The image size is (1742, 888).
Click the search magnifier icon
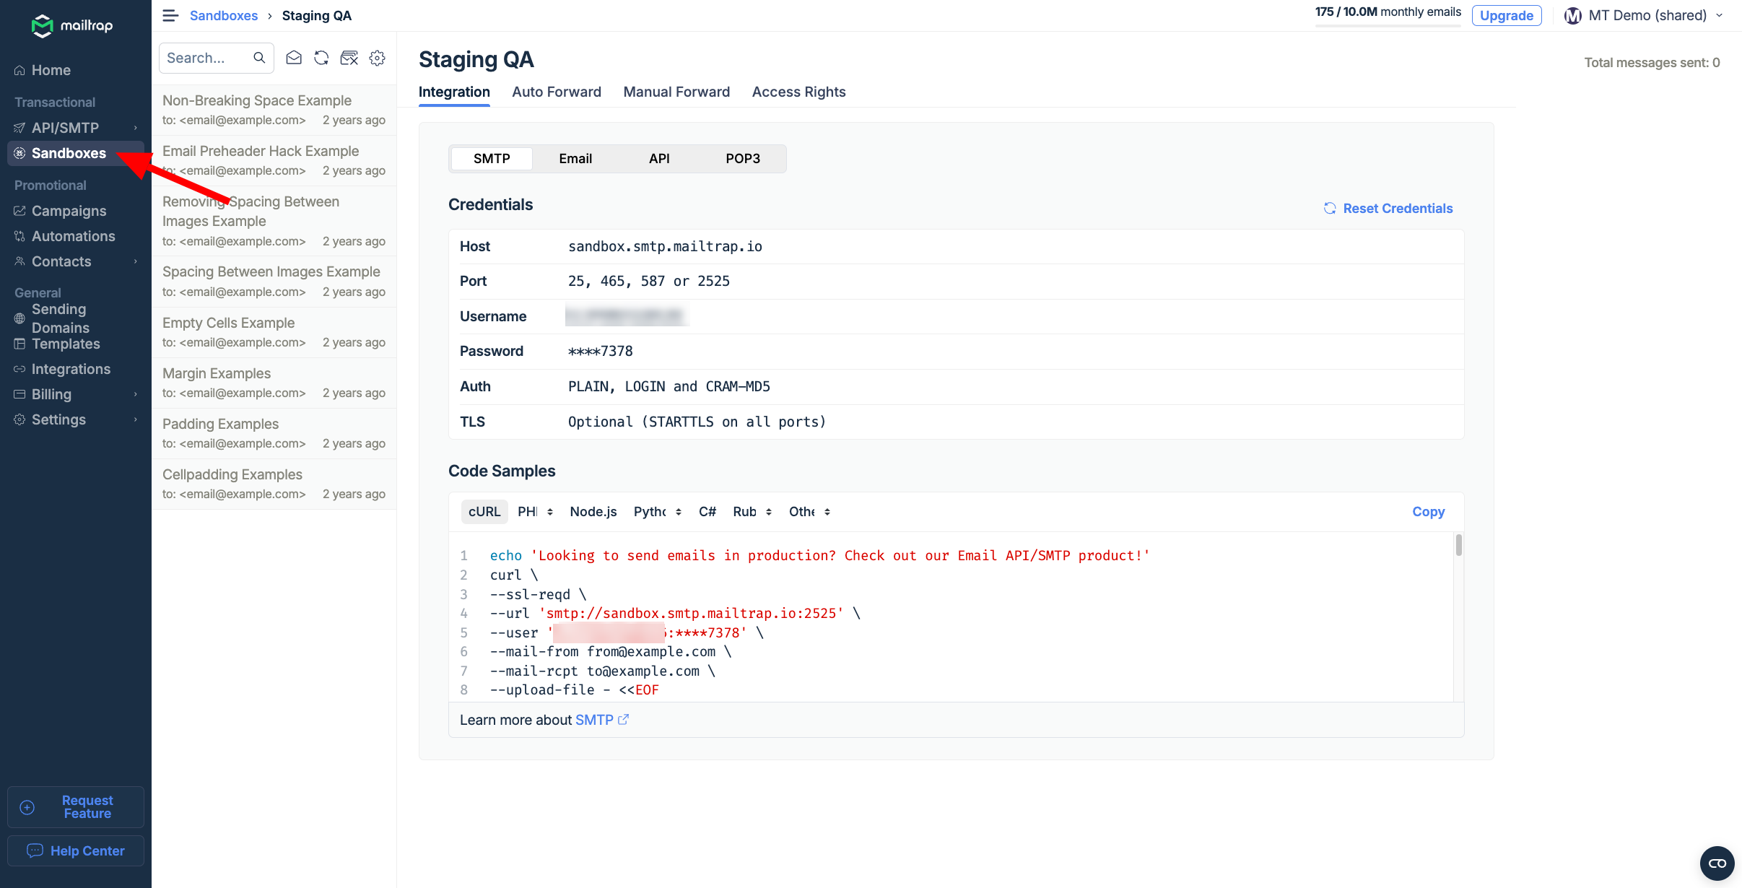[258, 58]
